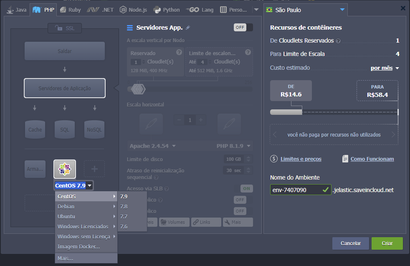Open the Limites e preços link
Viewport: 410px width, 266px height.
click(301, 159)
